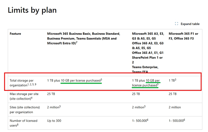
Task: Click the '1 TB' cell in F1/F3 column
Action: [x=172, y=80]
